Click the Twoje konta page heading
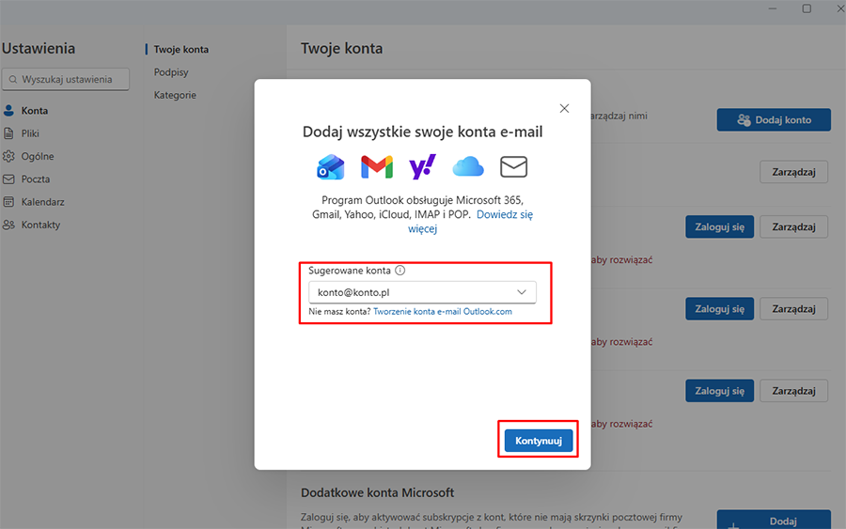The height and width of the screenshot is (529, 846). [341, 48]
